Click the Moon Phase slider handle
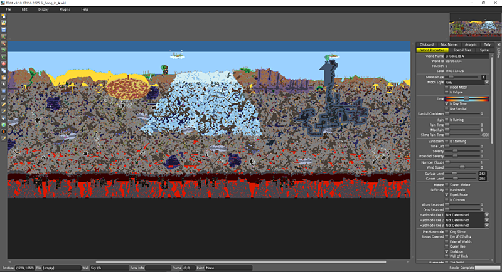The width and height of the screenshot is (502, 272). (x=451, y=77)
